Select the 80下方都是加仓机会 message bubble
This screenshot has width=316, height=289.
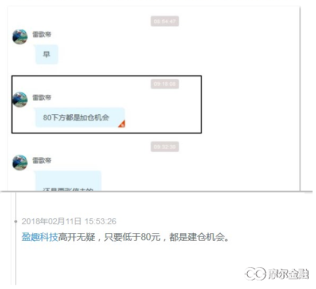pos(80,118)
